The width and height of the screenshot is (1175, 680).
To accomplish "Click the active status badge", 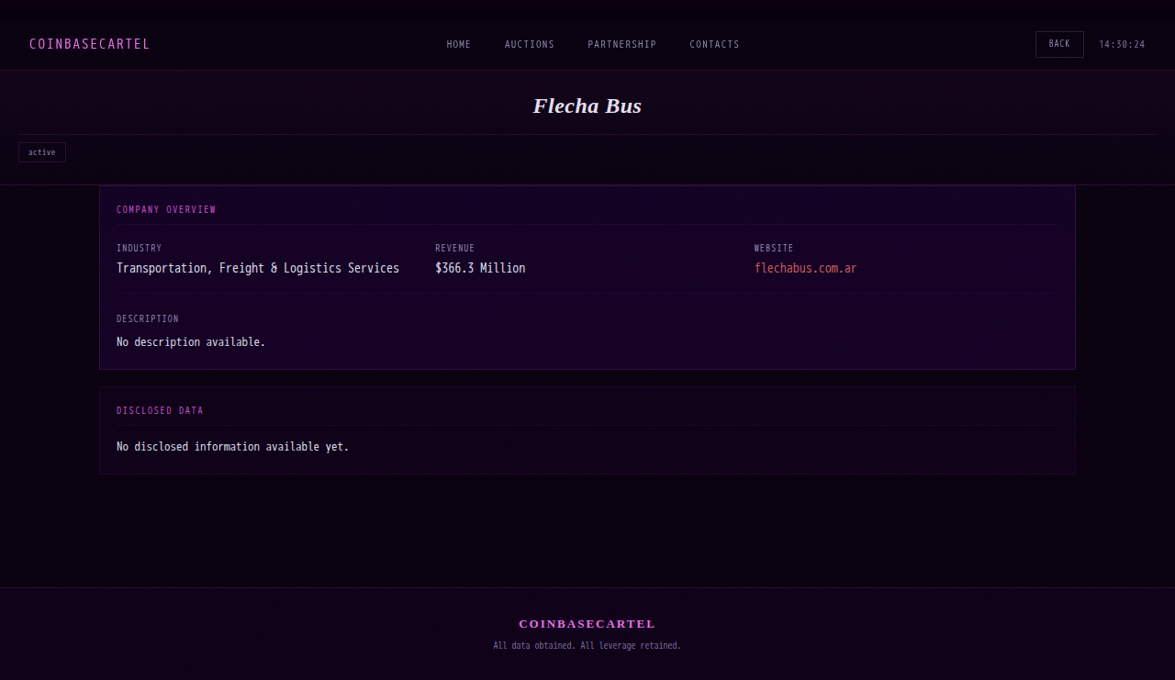I will (42, 152).
